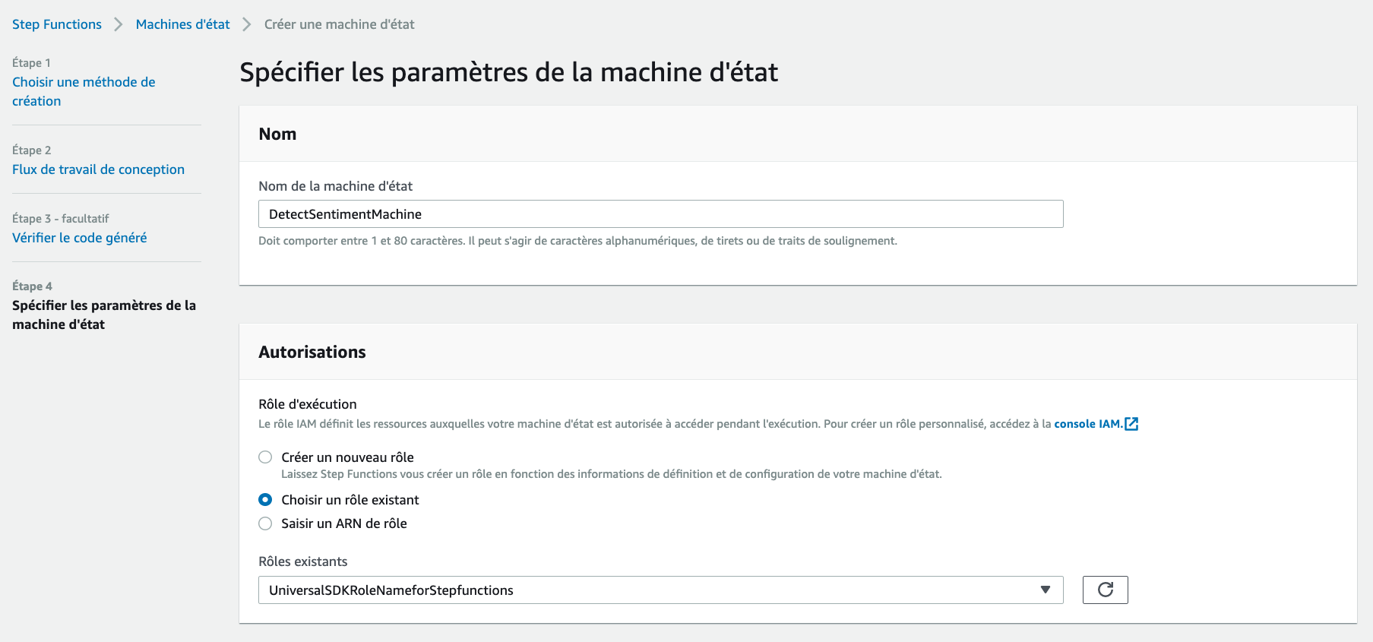Open the Rôles existants dropdown
The height and width of the screenshot is (642, 1373).
click(x=660, y=590)
